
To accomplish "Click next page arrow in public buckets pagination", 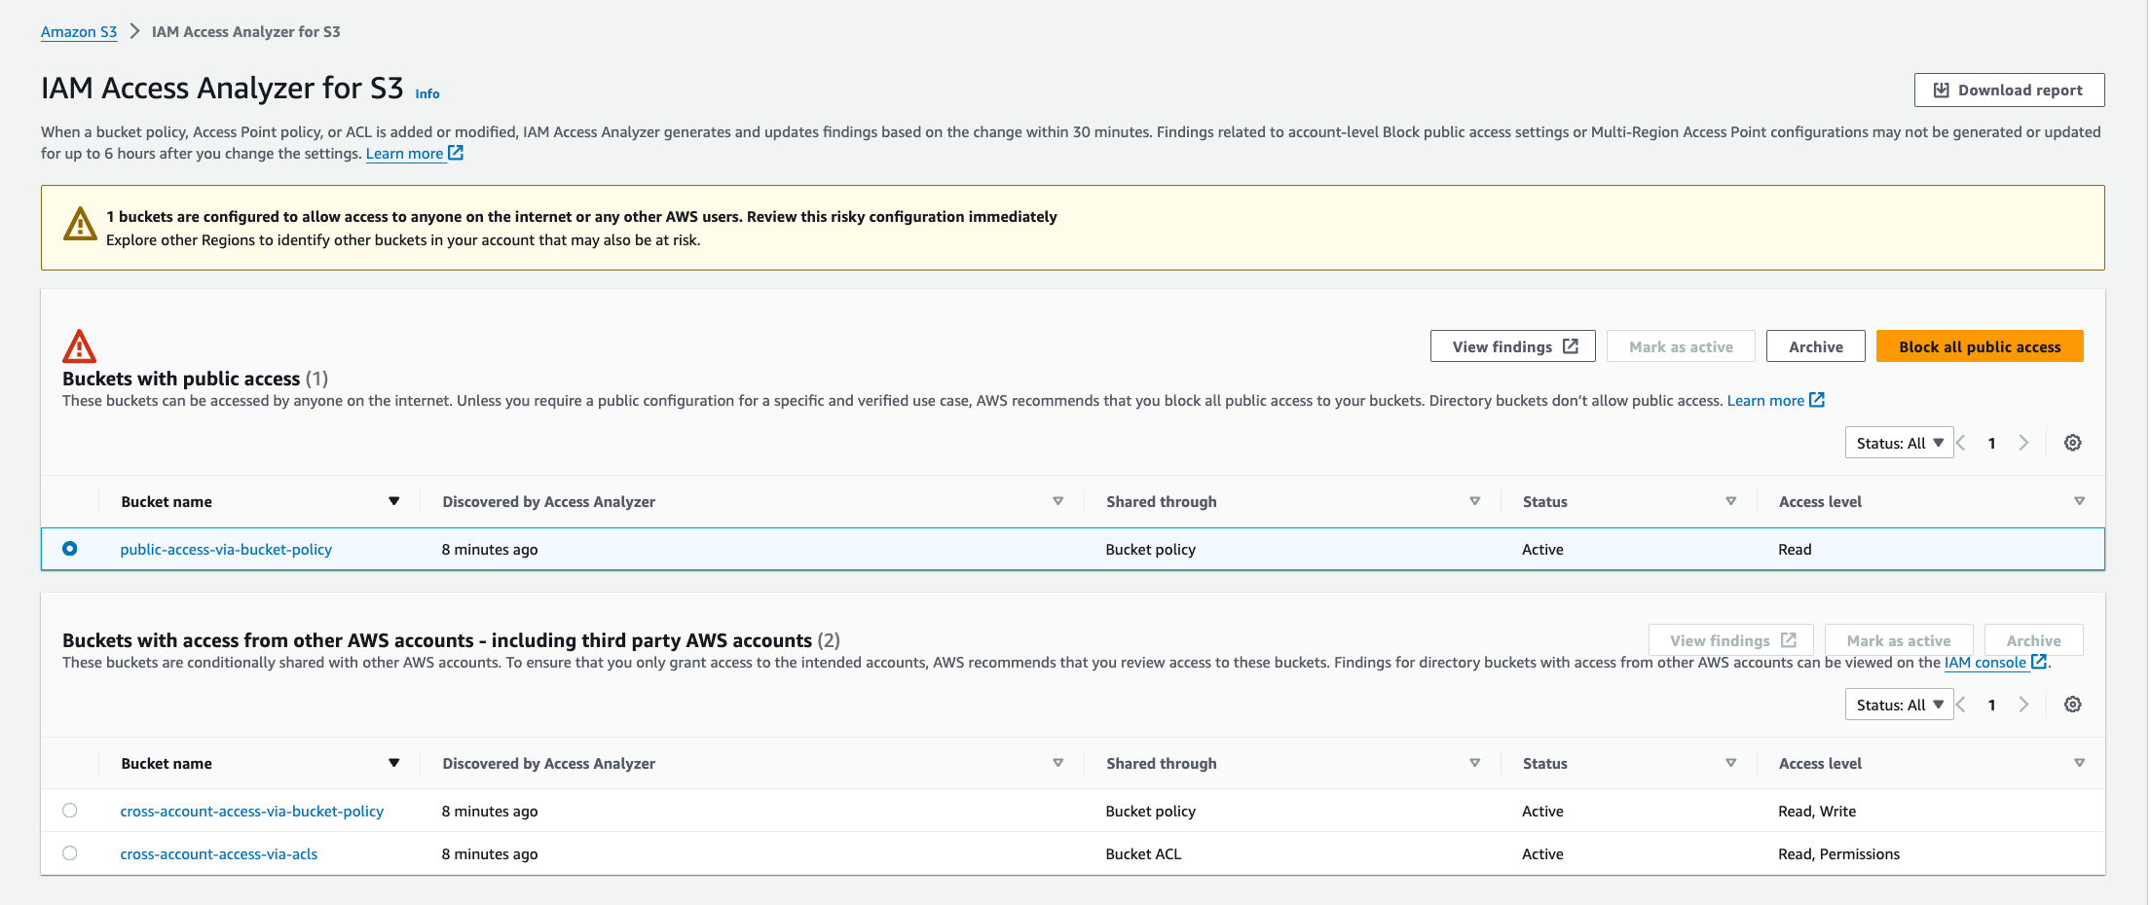I will tap(2023, 443).
